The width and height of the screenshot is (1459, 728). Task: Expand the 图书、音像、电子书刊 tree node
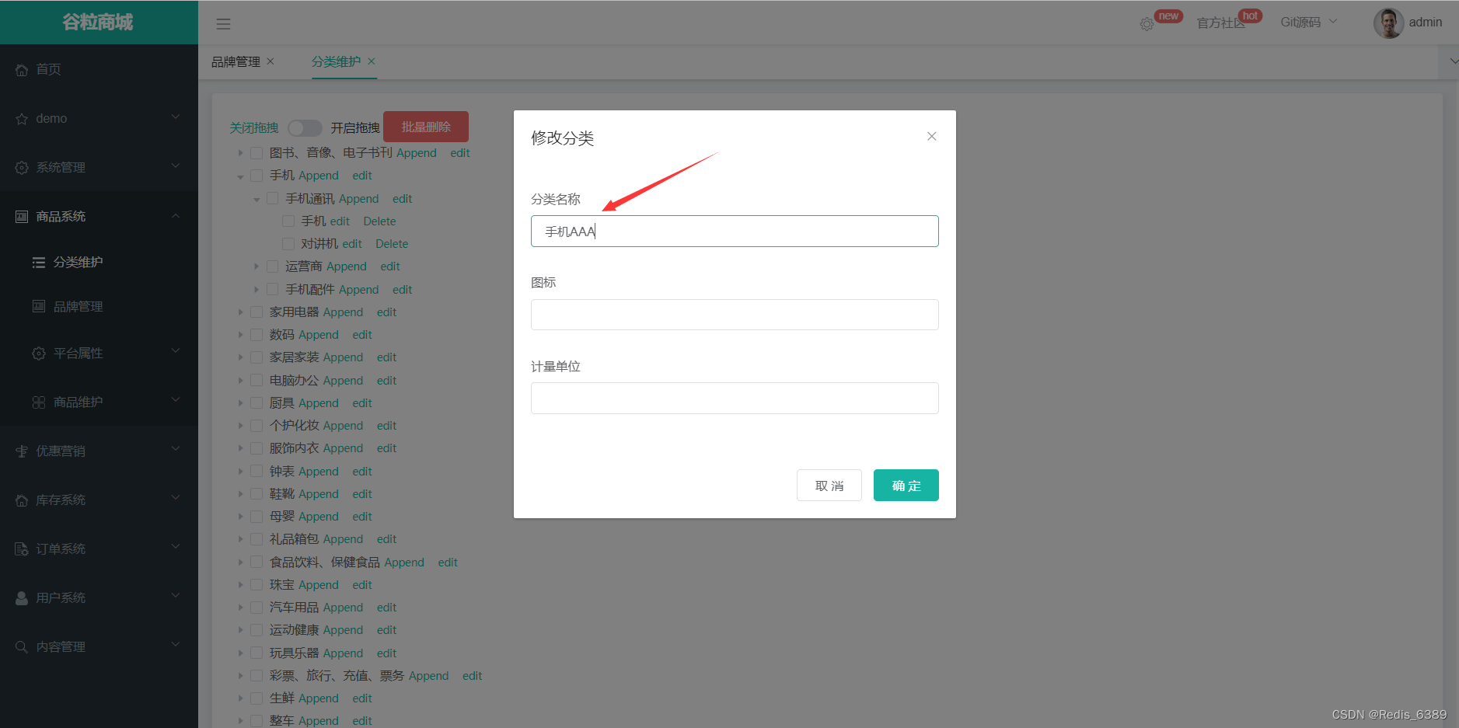click(x=241, y=153)
